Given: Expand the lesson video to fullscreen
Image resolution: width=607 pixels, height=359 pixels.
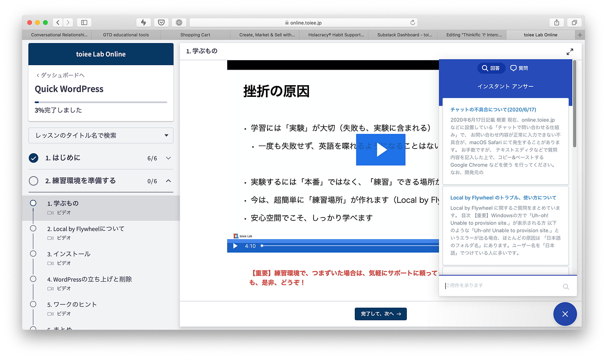Looking at the screenshot, I should click(x=570, y=52).
